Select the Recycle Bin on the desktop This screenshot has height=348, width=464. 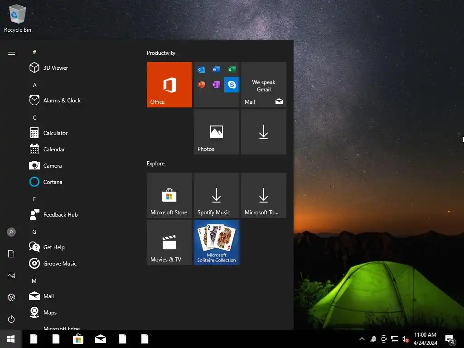tap(18, 18)
